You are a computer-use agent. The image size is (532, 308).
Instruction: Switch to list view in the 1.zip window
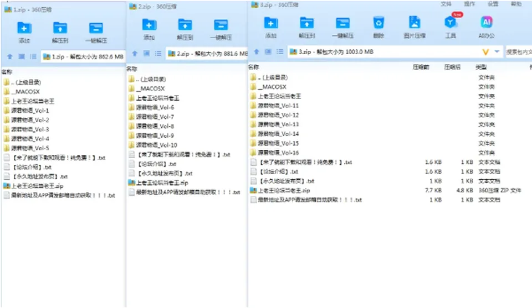click(x=33, y=56)
